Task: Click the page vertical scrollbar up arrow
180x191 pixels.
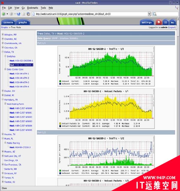Action: (x=178, y=19)
